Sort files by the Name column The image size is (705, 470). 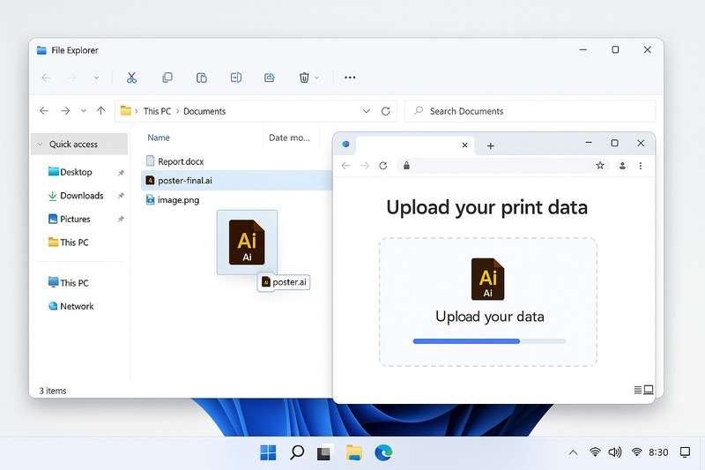tap(159, 138)
